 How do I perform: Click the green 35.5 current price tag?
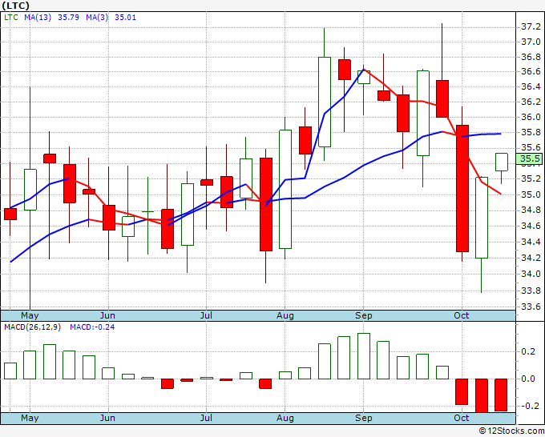point(529,158)
